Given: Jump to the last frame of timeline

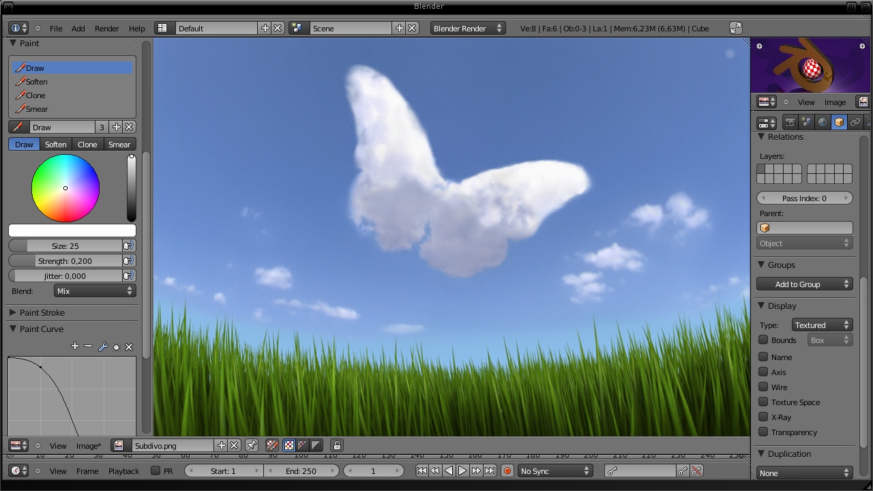Looking at the screenshot, I should 490,471.
